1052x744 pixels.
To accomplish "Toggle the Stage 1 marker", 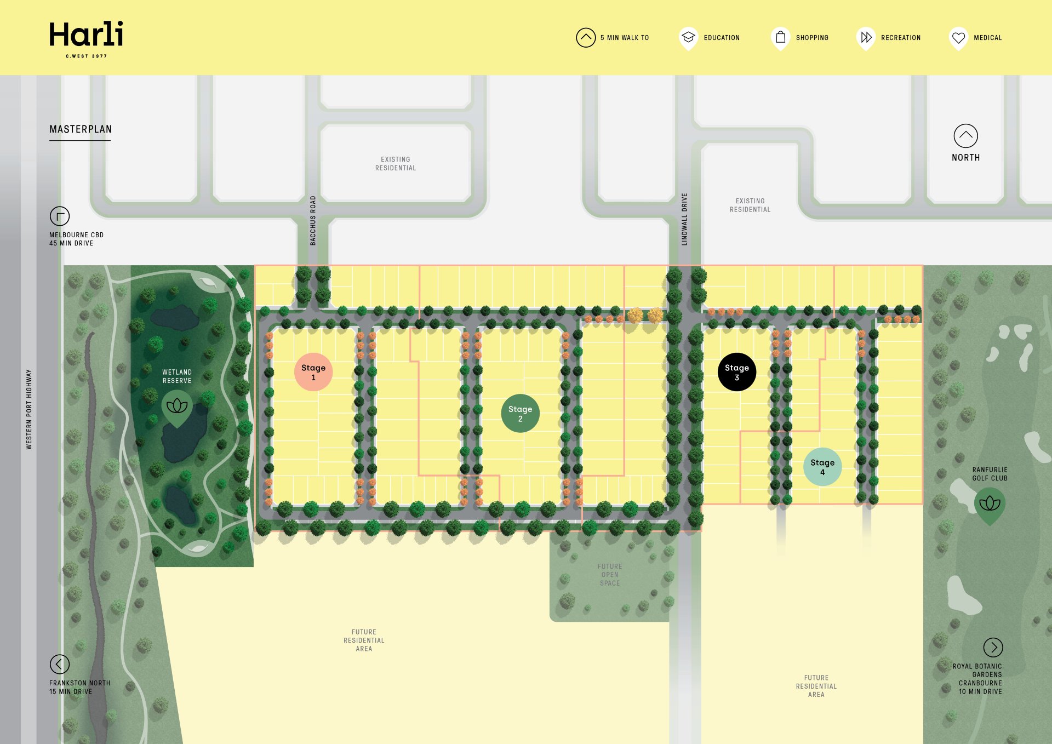I will (x=313, y=371).
